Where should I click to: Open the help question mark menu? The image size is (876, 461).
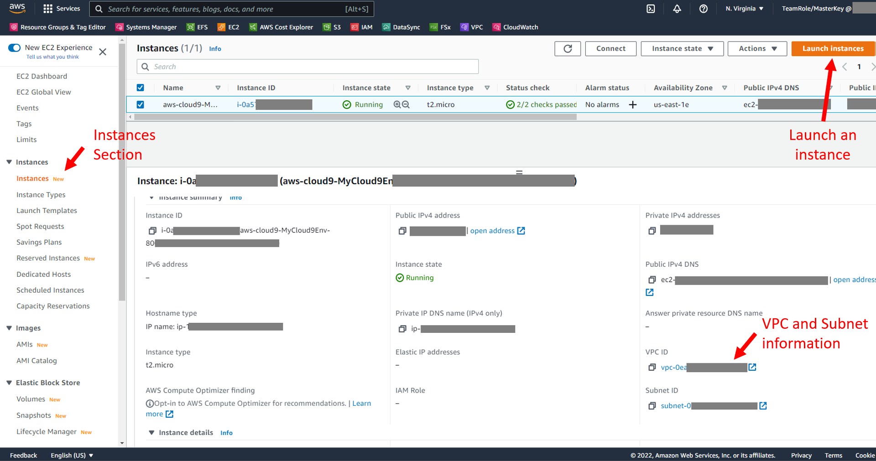(x=704, y=9)
